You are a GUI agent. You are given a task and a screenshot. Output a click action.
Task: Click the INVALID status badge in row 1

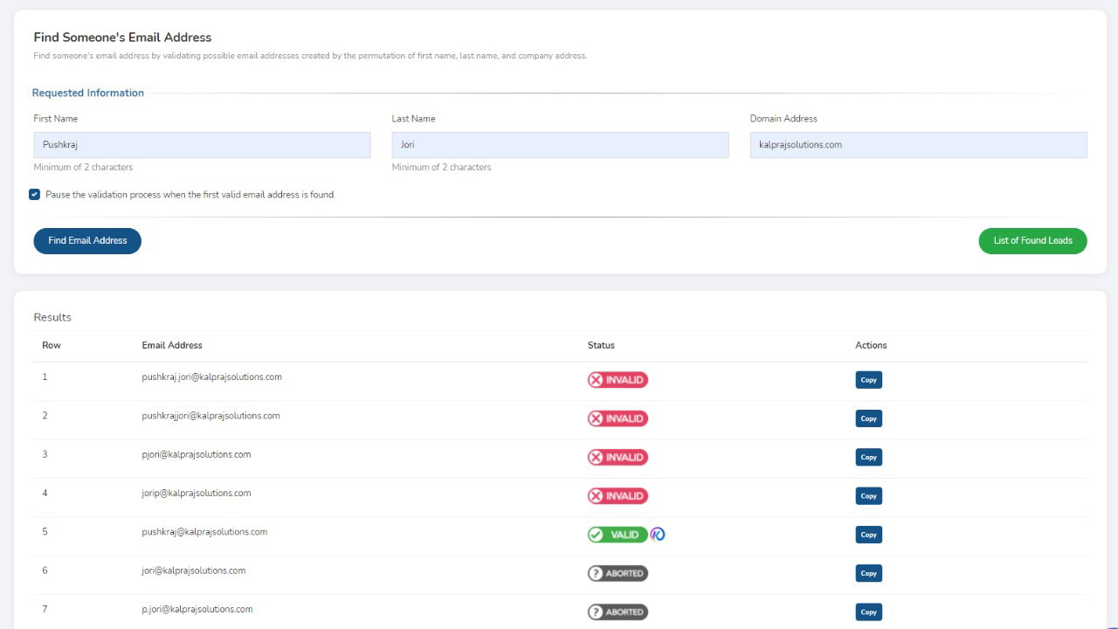(618, 380)
